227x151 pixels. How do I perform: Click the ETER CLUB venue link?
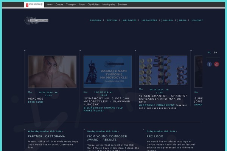36,102
